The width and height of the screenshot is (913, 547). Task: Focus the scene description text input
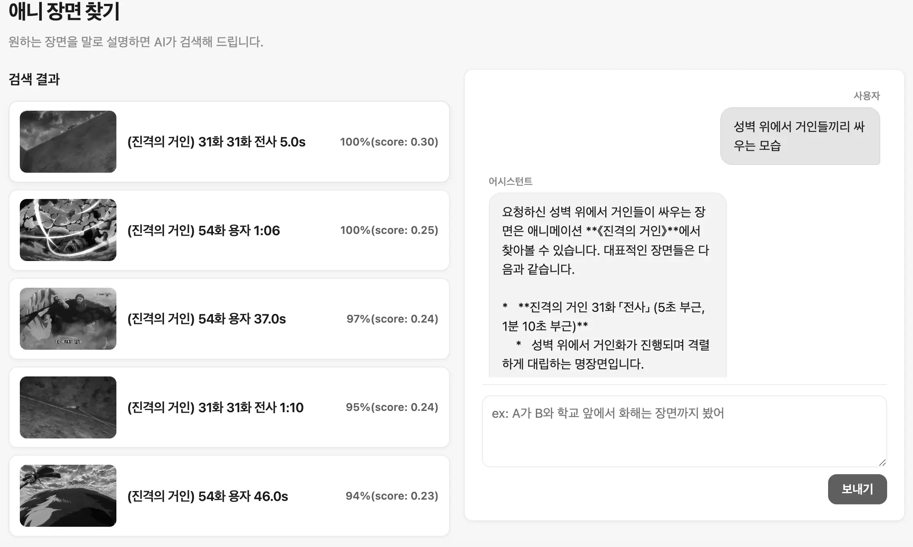[684, 432]
